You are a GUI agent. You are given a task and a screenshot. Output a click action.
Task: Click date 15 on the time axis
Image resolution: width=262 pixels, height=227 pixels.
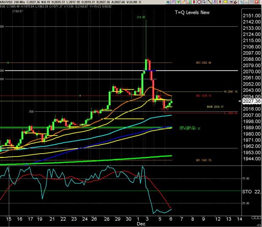click(x=9, y=219)
